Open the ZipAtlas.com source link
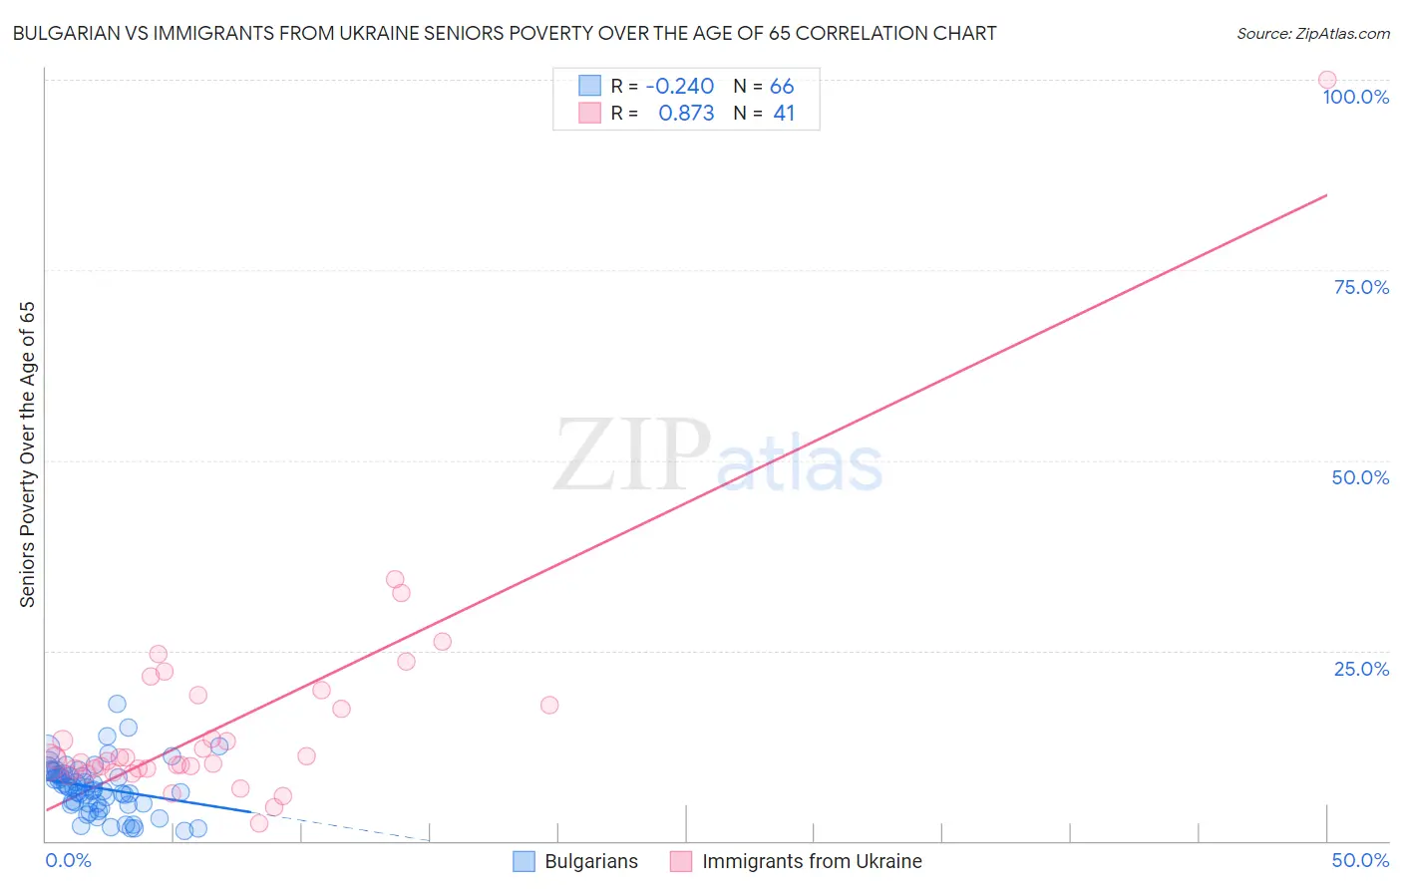Viewport: 1402px width, 889px height. coord(1312,34)
